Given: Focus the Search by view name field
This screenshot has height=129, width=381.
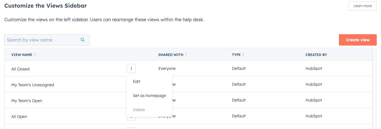Looking at the screenshot, I should [x=47, y=40].
